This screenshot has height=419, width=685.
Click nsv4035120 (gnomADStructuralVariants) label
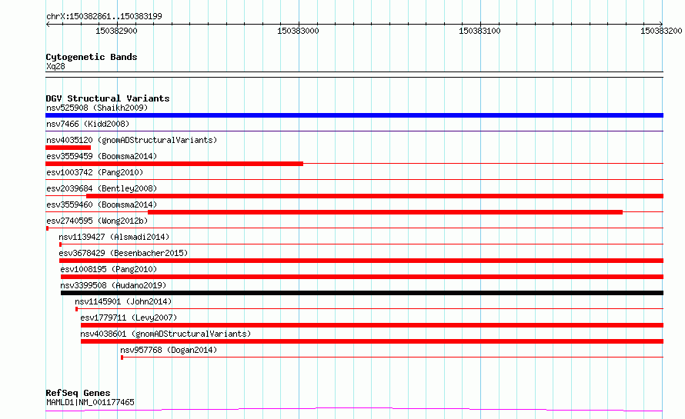click(x=132, y=140)
